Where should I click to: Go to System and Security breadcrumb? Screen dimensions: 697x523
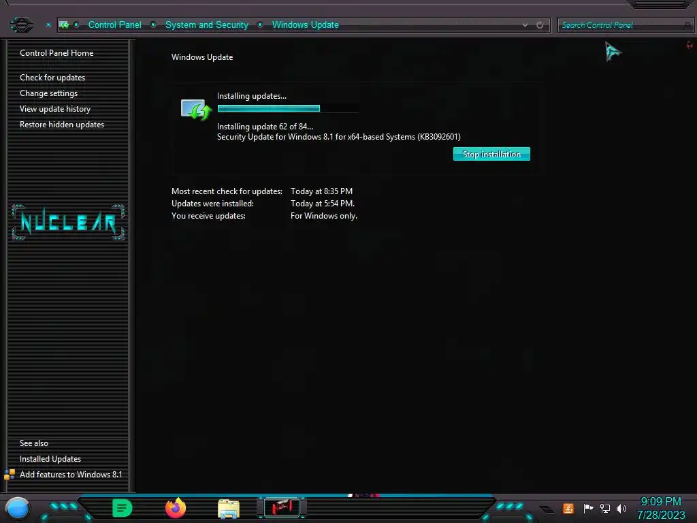[207, 25]
